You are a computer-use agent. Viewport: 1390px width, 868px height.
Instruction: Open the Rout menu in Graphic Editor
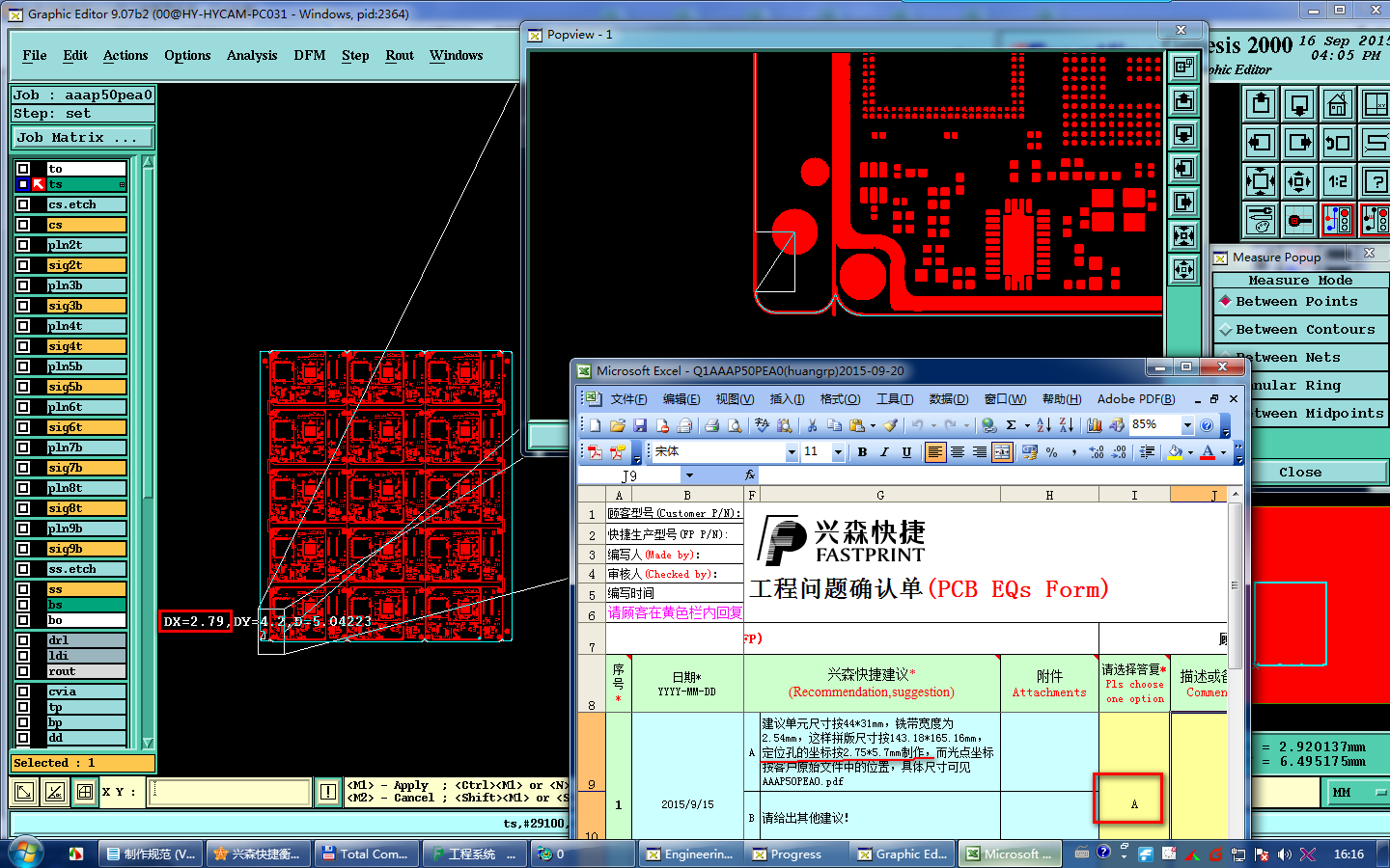400,55
